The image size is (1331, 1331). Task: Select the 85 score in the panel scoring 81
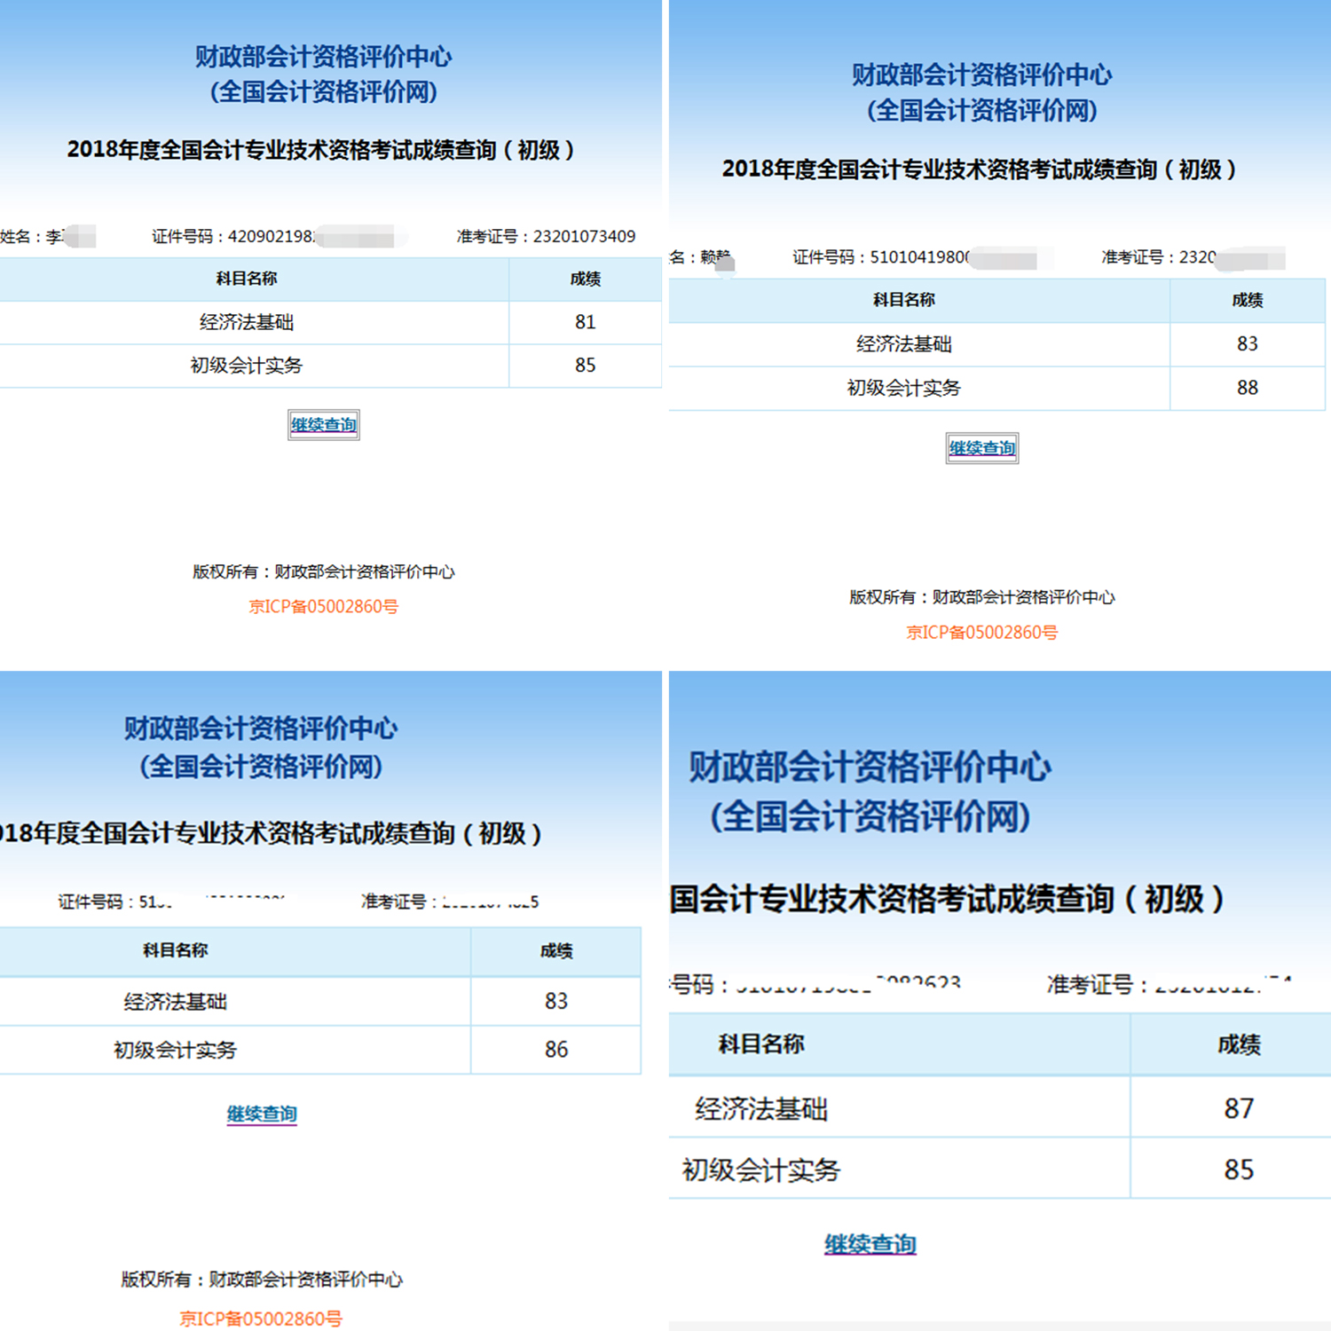(586, 366)
